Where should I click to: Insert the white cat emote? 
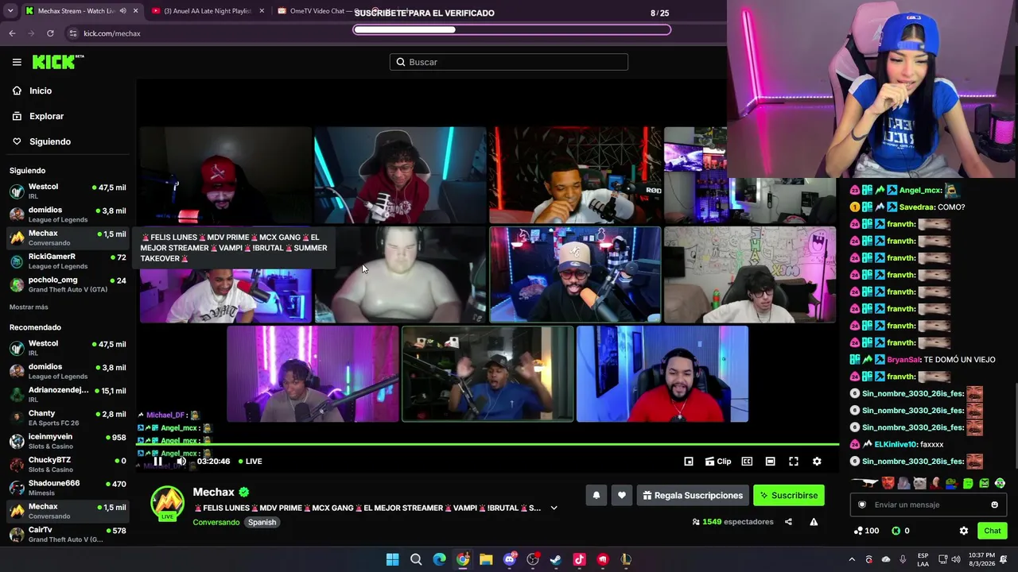[919, 483]
